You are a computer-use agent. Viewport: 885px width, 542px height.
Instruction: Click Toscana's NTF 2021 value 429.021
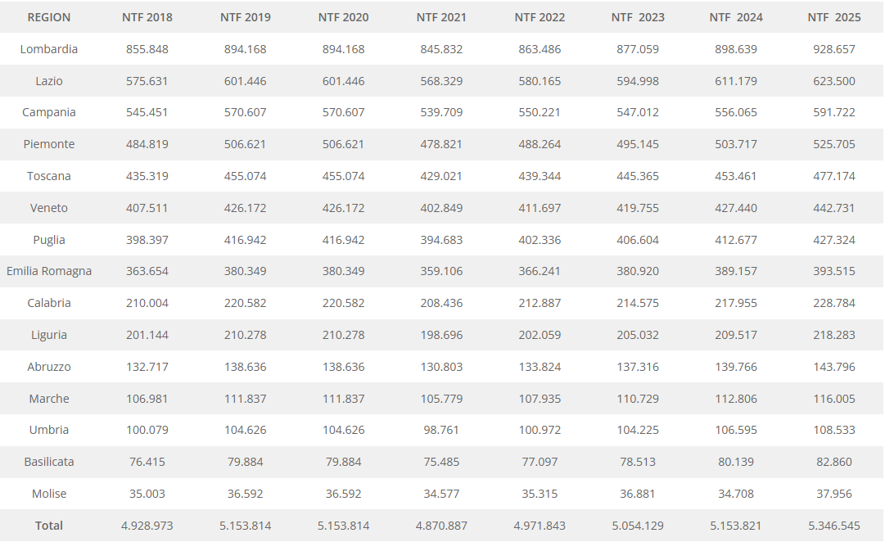(x=441, y=176)
